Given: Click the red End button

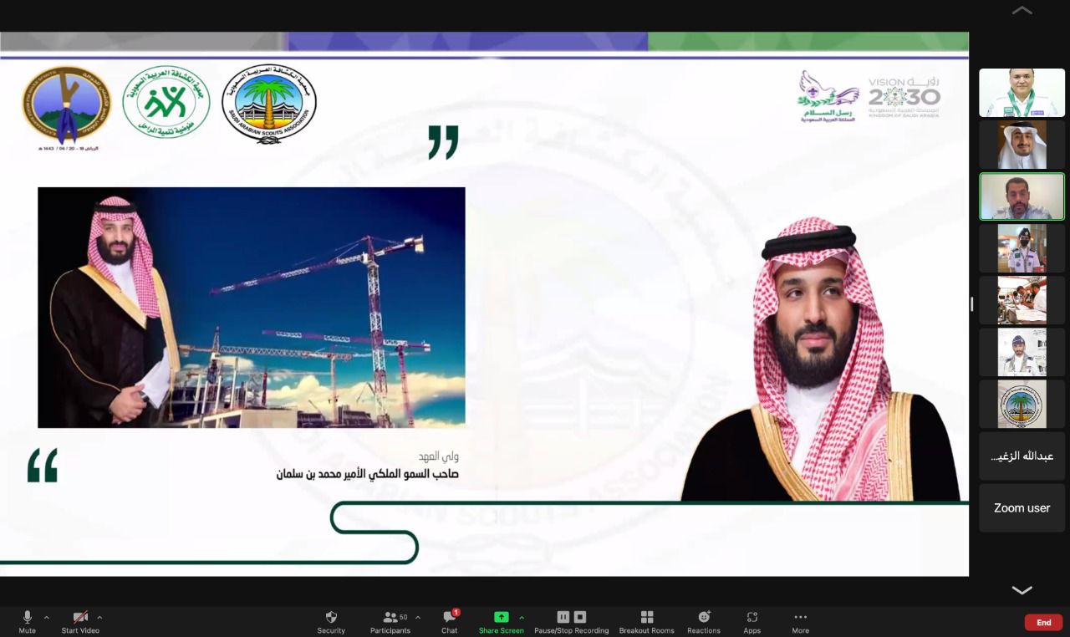Looking at the screenshot, I should (1043, 622).
